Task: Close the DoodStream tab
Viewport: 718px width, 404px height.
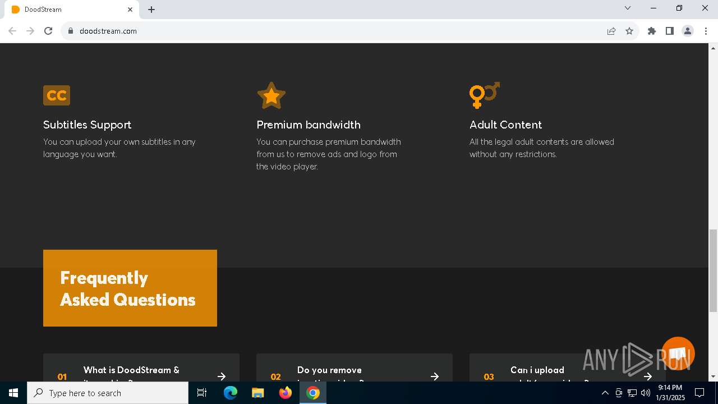Action: coord(130,10)
